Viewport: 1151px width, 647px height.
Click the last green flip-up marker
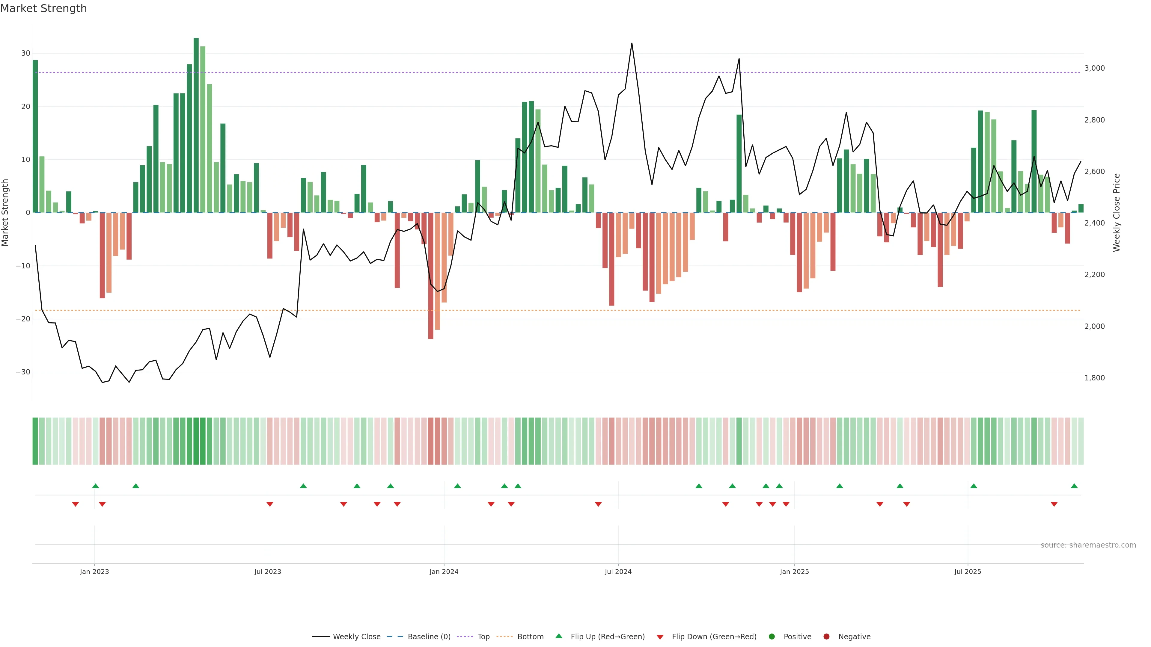[1074, 486]
